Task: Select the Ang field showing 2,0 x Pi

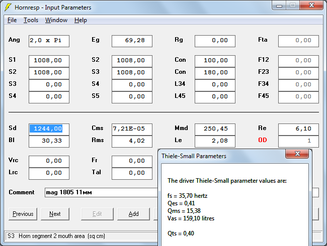Action: [49, 41]
